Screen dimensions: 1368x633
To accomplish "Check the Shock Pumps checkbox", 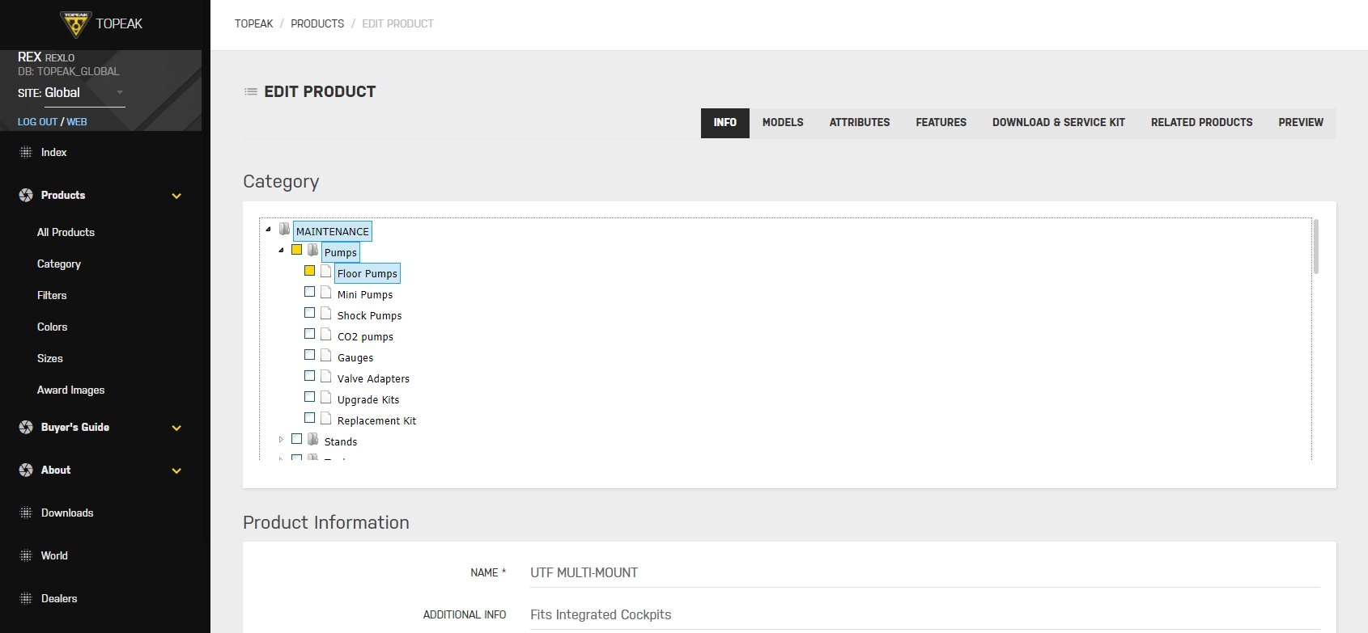I will tap(310, 313).
